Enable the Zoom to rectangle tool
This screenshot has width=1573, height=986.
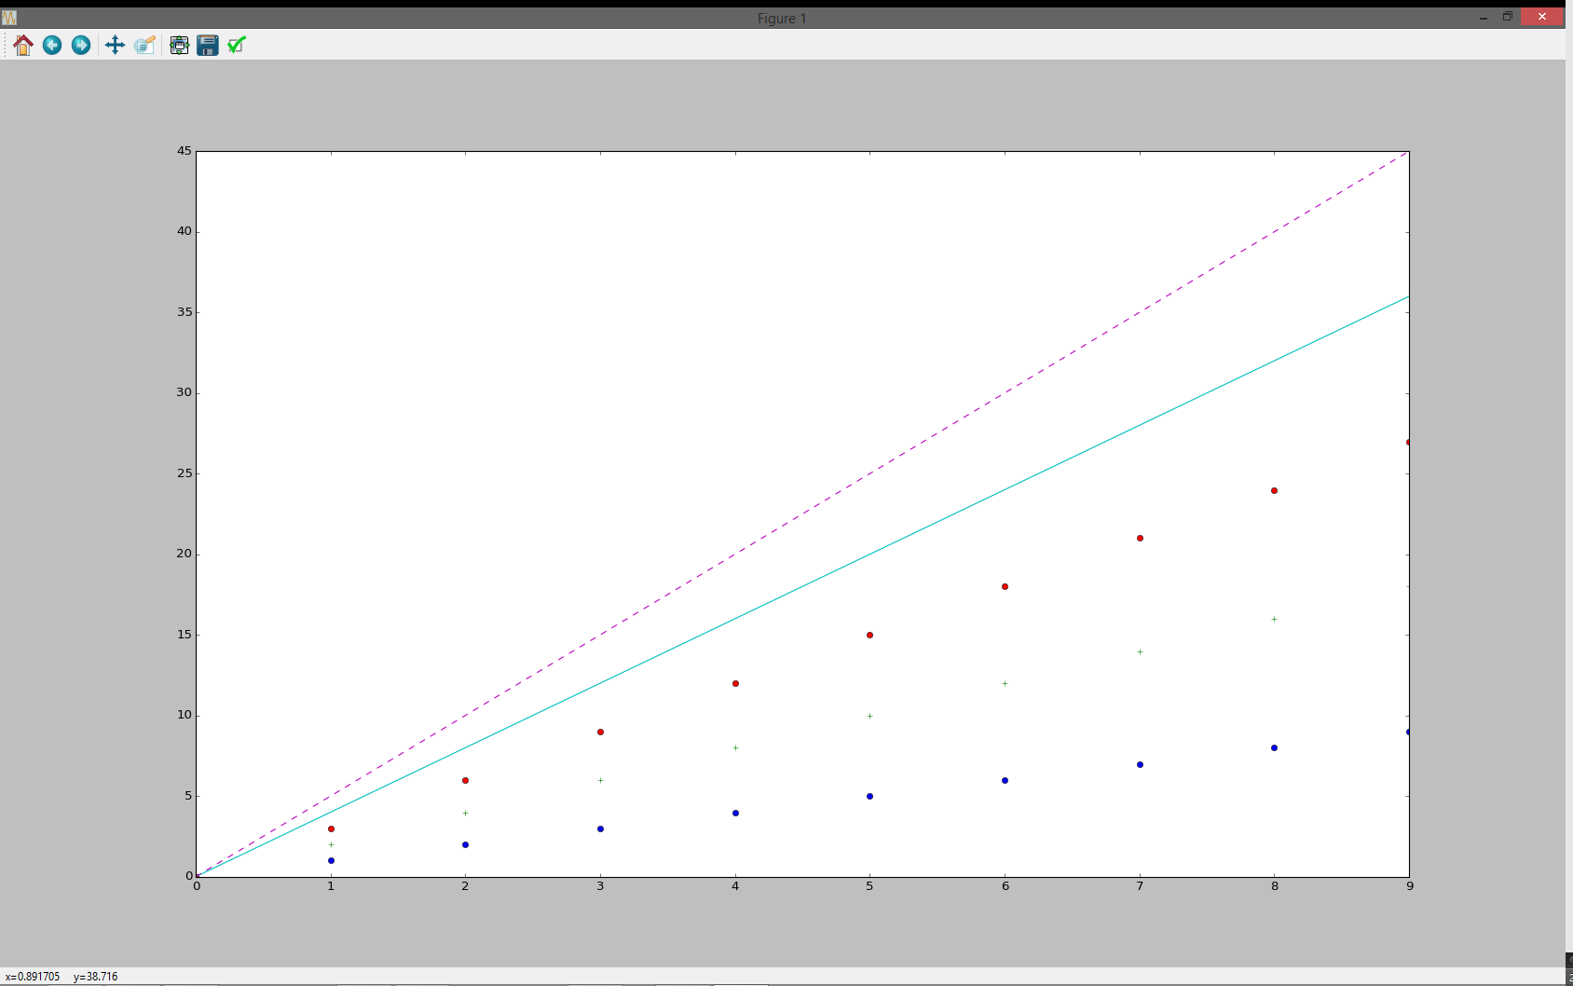click(x=144, y=45)
